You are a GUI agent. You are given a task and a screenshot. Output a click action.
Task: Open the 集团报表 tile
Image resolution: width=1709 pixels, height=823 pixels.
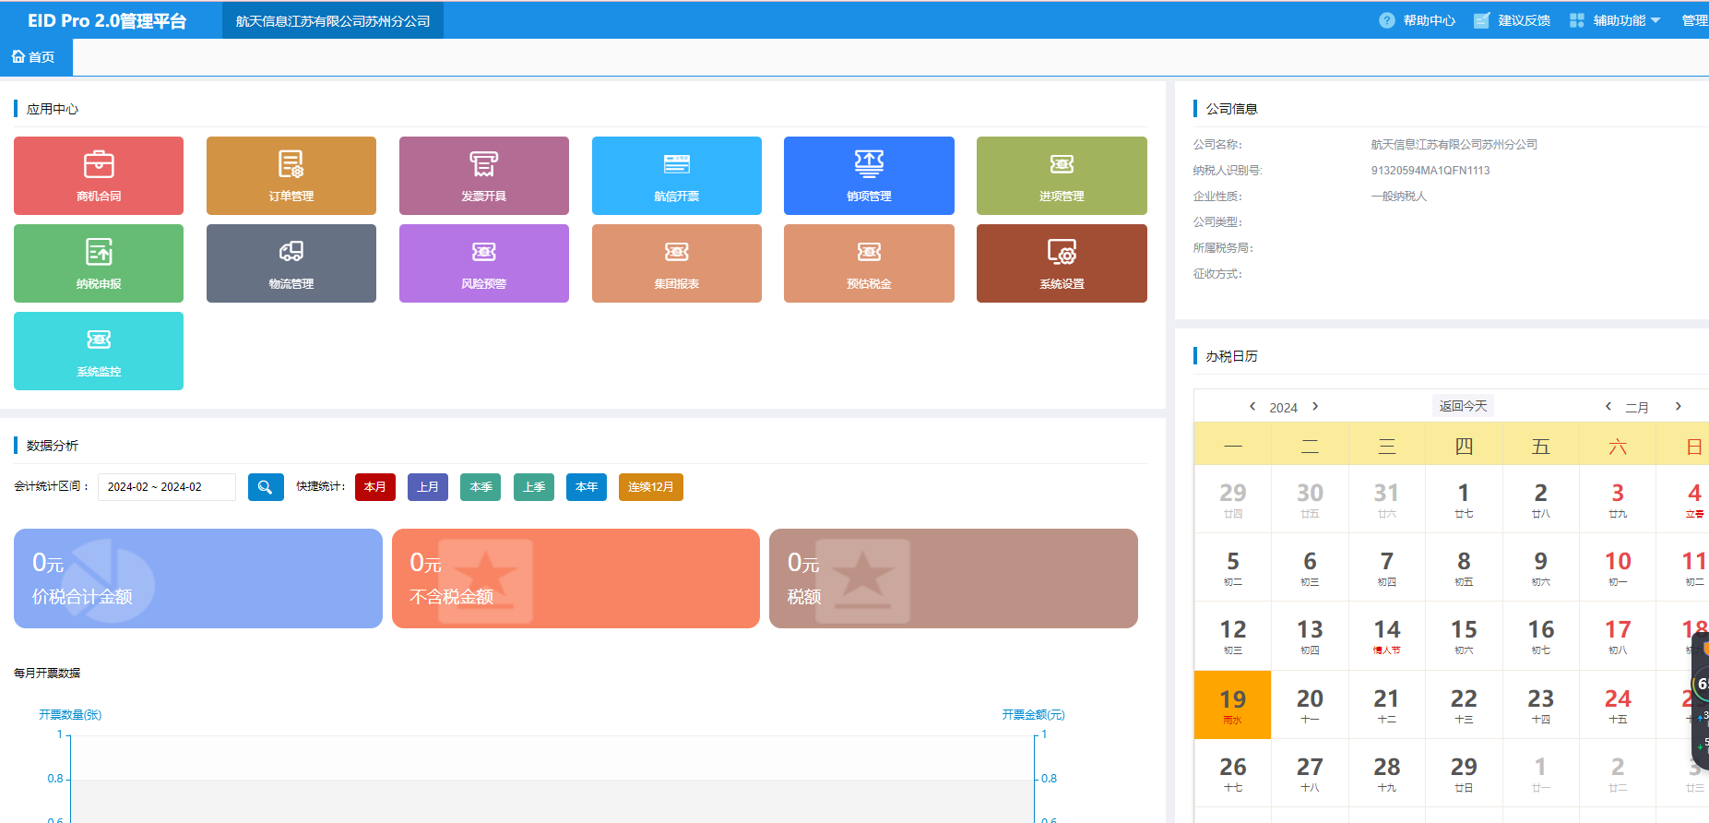coord(677,263)
